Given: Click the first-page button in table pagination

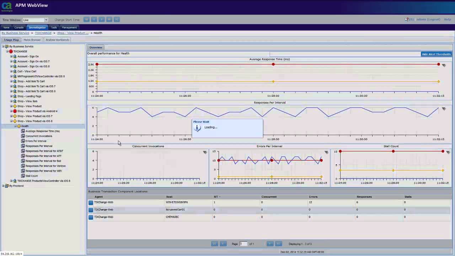Looking at the screenshot, I should point(214,244).
